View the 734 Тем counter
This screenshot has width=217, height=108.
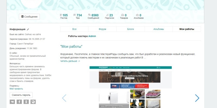pos(78,16)
